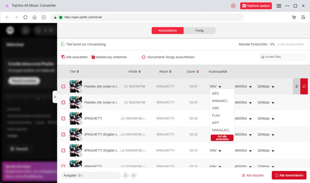Check the first Pearlies track checkbox
The height and width of the screenshot is (183, 310).
63,86
